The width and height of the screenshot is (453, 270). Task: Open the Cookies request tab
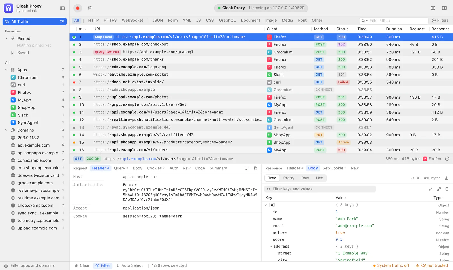point(156,168)
